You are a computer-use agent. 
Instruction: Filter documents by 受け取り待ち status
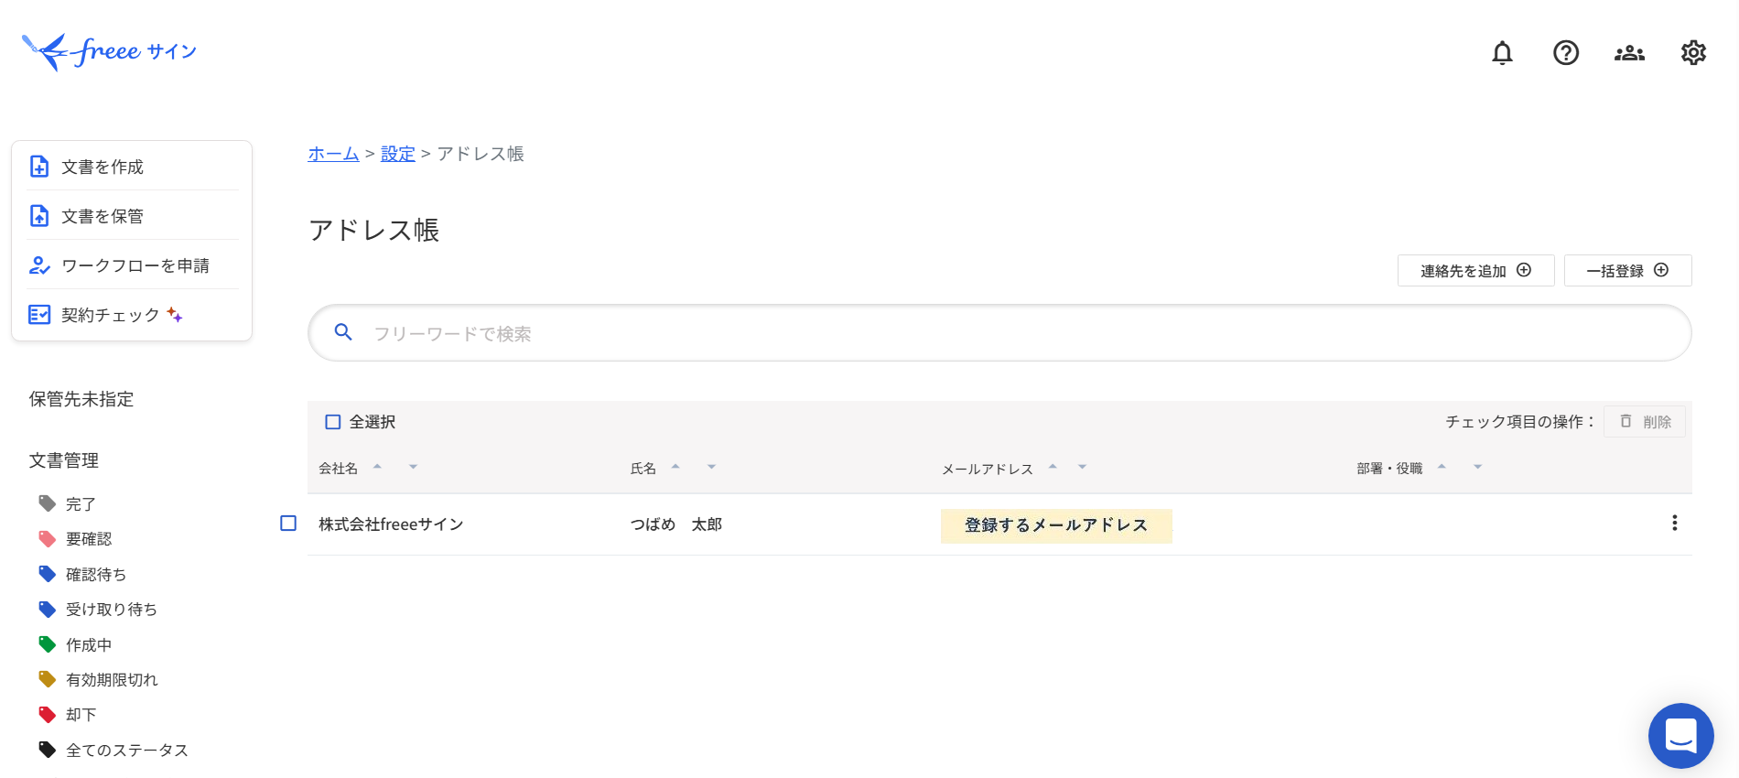(112, 610)
